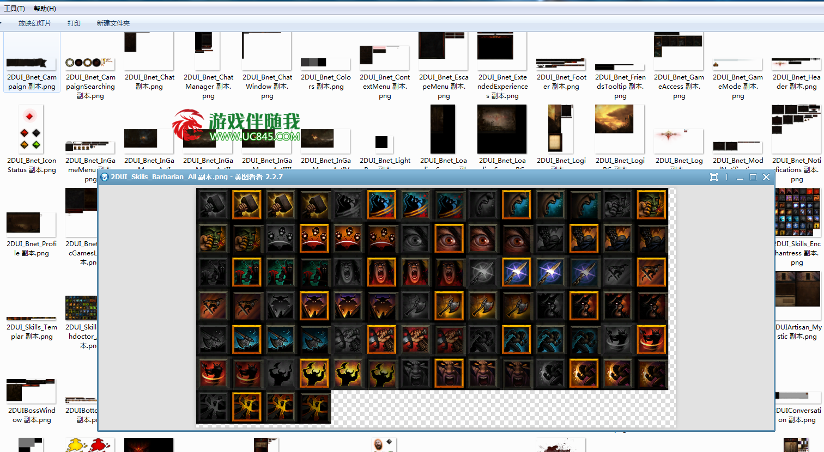Select 2DUI_Skills_Templar 副本.png file
This screenshot has height=452, width=824.
click(32, 328)
